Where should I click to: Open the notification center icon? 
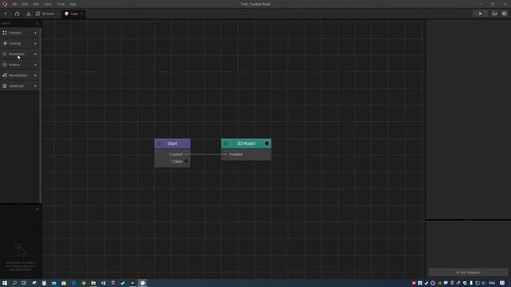coord(502,283)
